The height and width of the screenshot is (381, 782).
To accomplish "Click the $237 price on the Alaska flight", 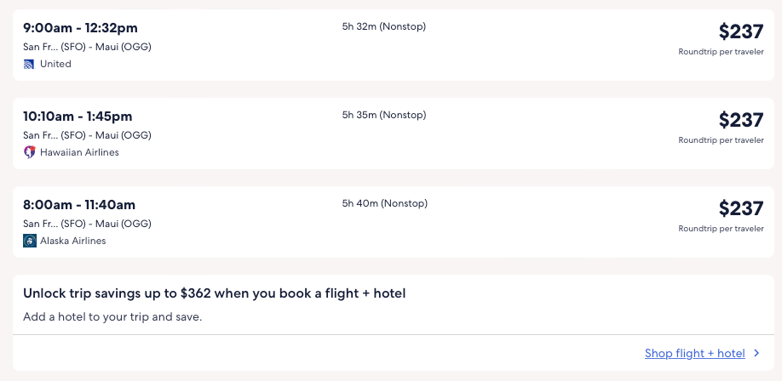I will [x=740, y=208].
